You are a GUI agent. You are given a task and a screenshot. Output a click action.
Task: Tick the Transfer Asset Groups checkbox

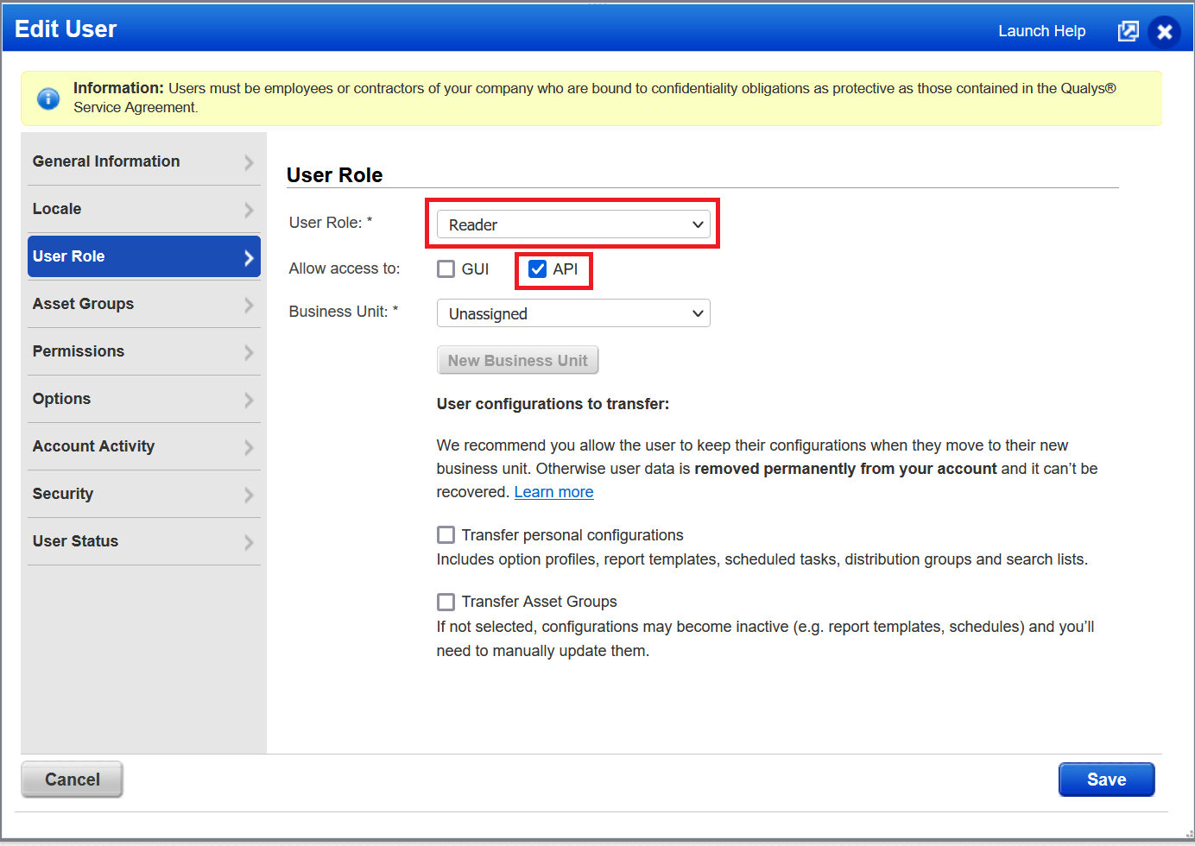coord(446,602)
